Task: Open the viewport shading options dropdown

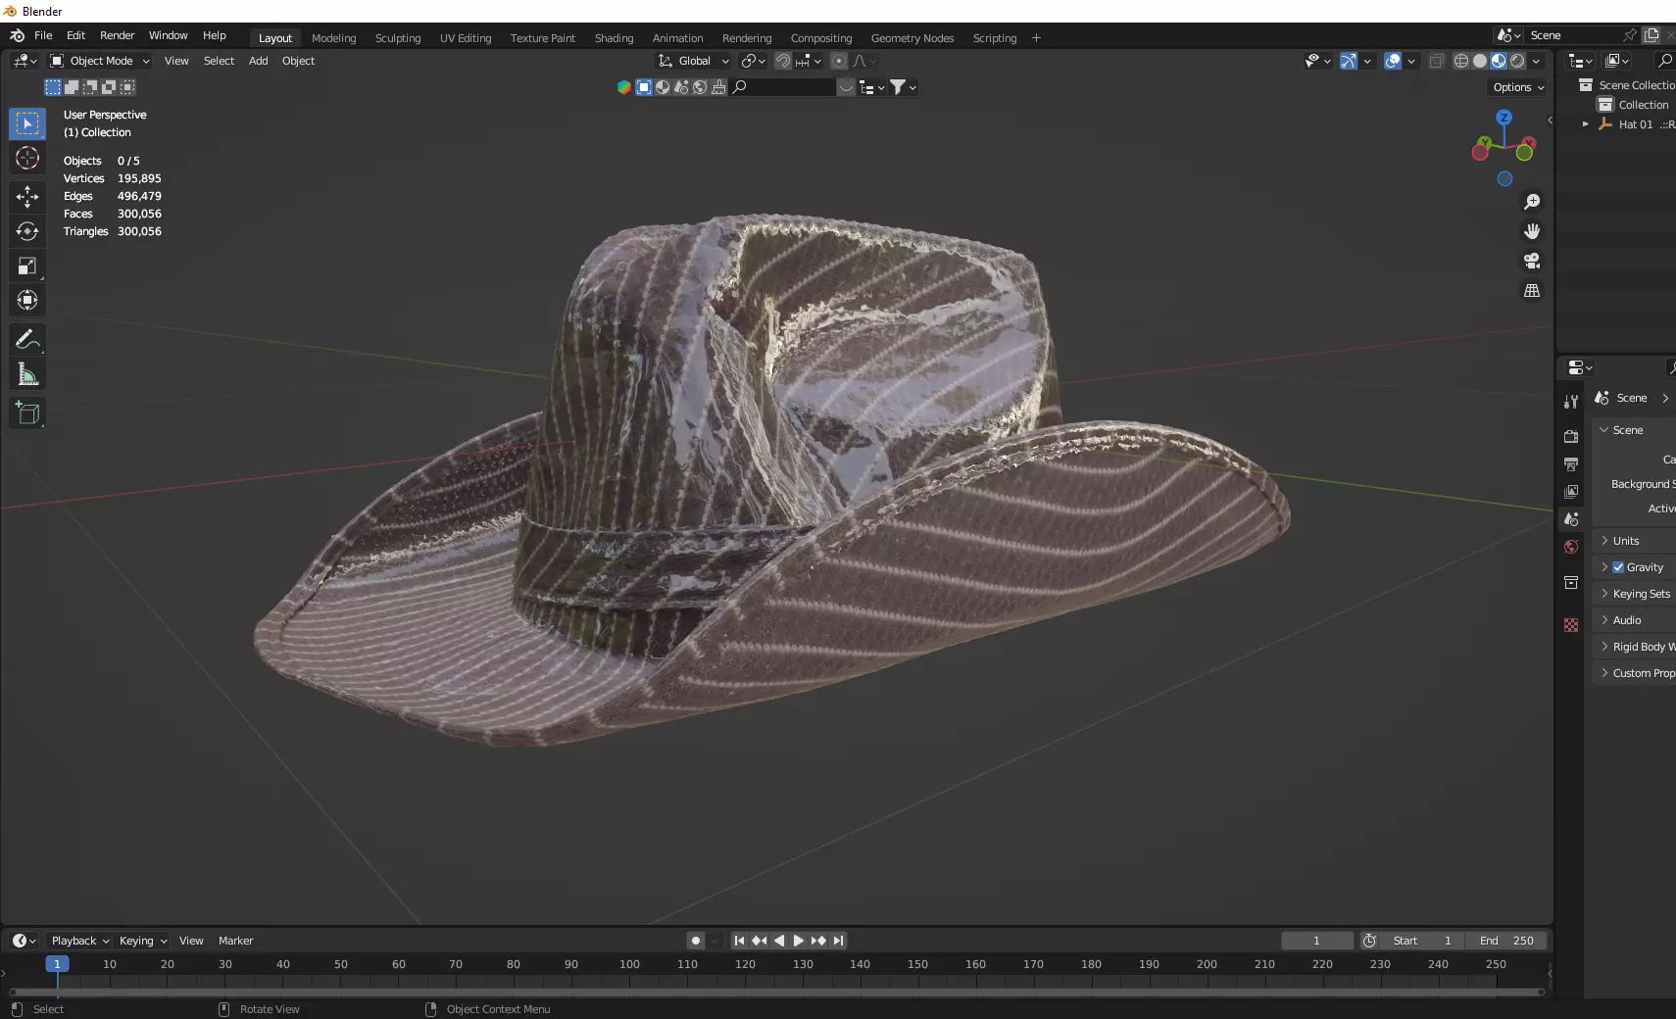Action: (1536, 61)
